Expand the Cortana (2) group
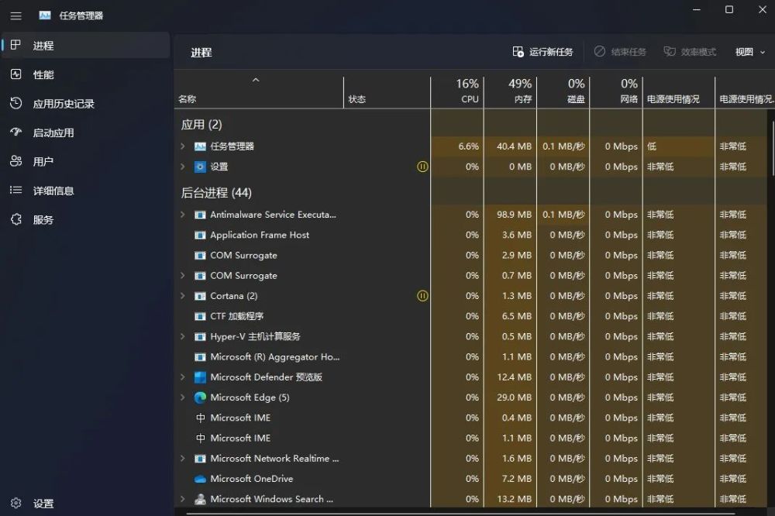 coord(182,295)
